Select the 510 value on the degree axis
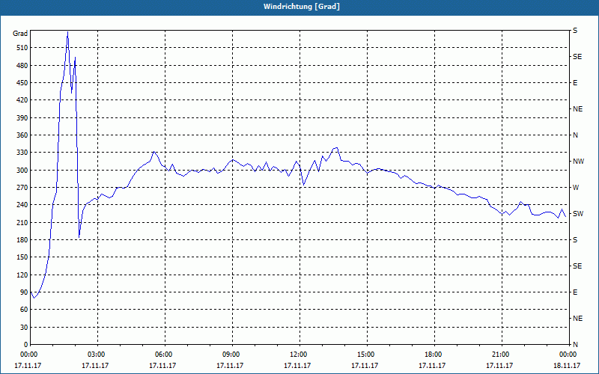This screenshot has width=599, height=374. tap(22, 48)
